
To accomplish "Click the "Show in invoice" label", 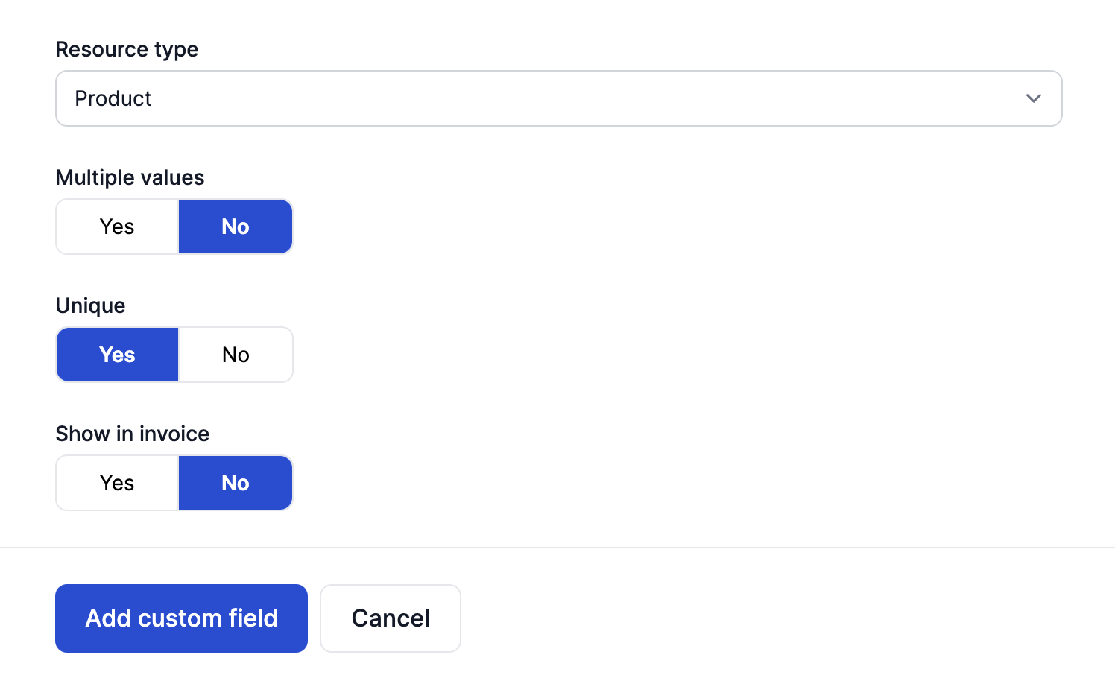I will [132, 434].
